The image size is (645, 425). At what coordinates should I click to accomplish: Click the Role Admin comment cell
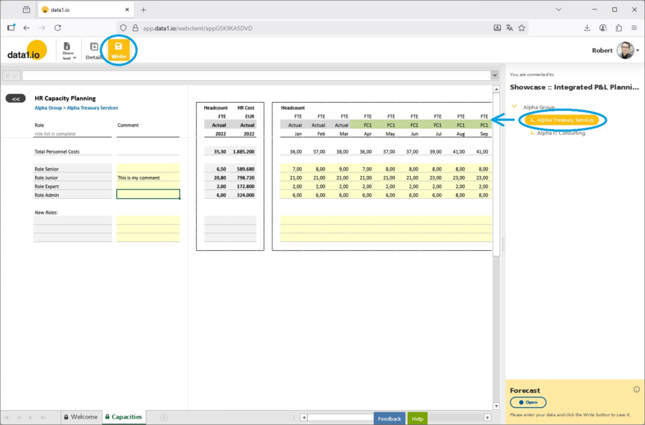coord(148,195)
